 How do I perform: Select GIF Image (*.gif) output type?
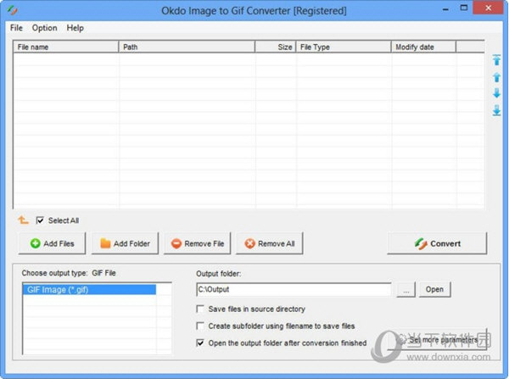(89, 289)
